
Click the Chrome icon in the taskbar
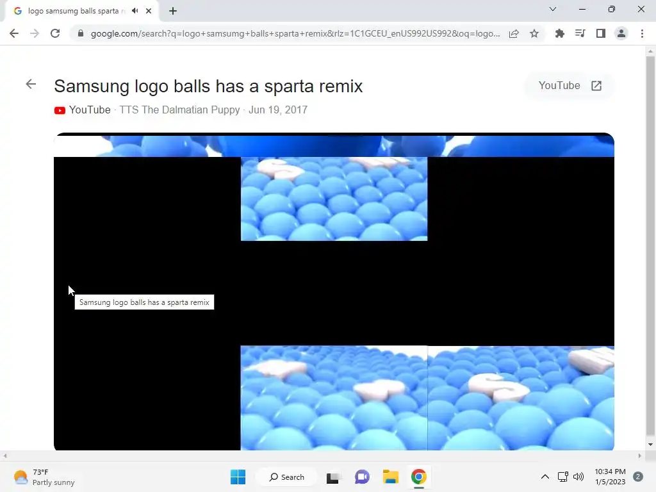coord(419,477)
